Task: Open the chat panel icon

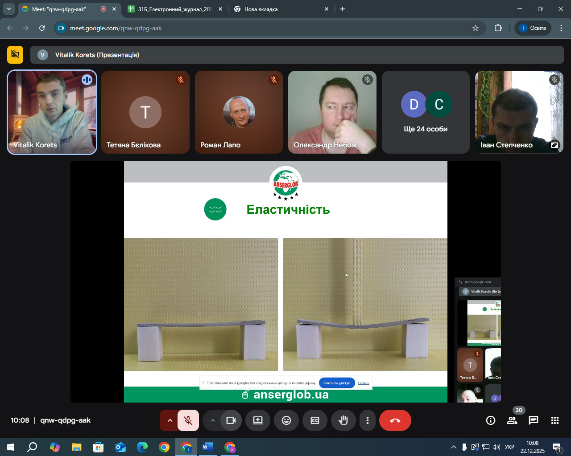Action: click(x=534, y=420)
